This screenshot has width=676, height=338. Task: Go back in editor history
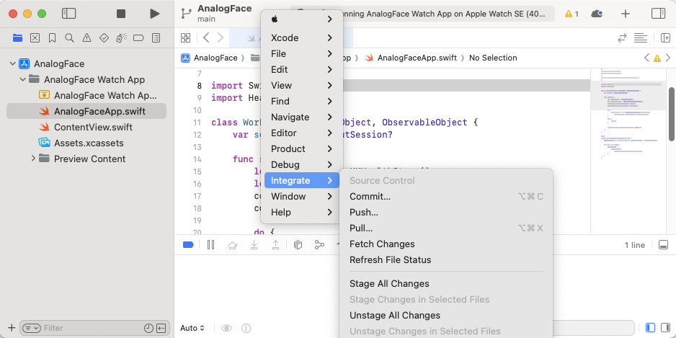pos(206,38)
